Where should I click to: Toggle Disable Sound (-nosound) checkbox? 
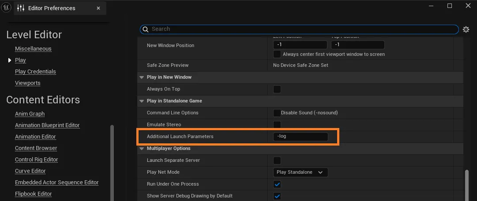(277, 113)
